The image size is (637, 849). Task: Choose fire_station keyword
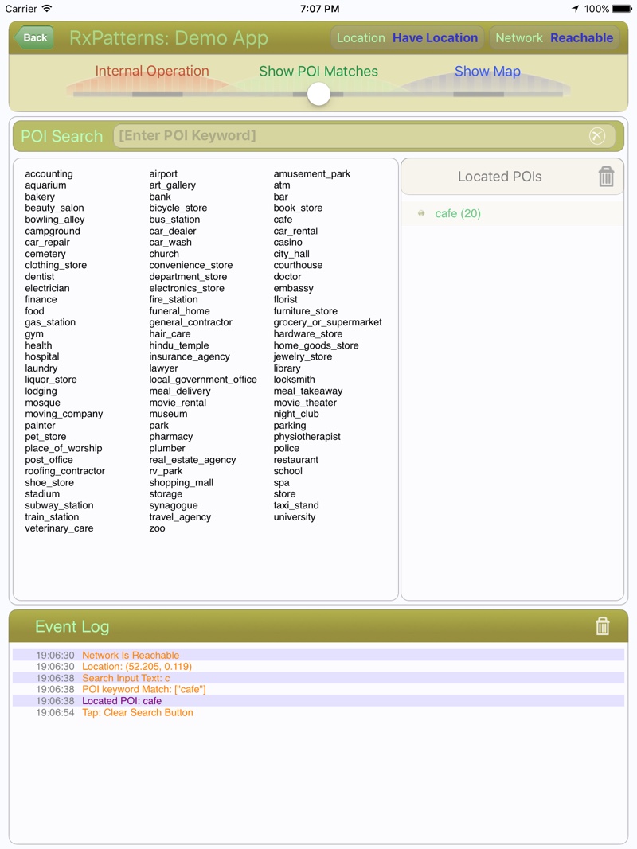pos(174,299)
